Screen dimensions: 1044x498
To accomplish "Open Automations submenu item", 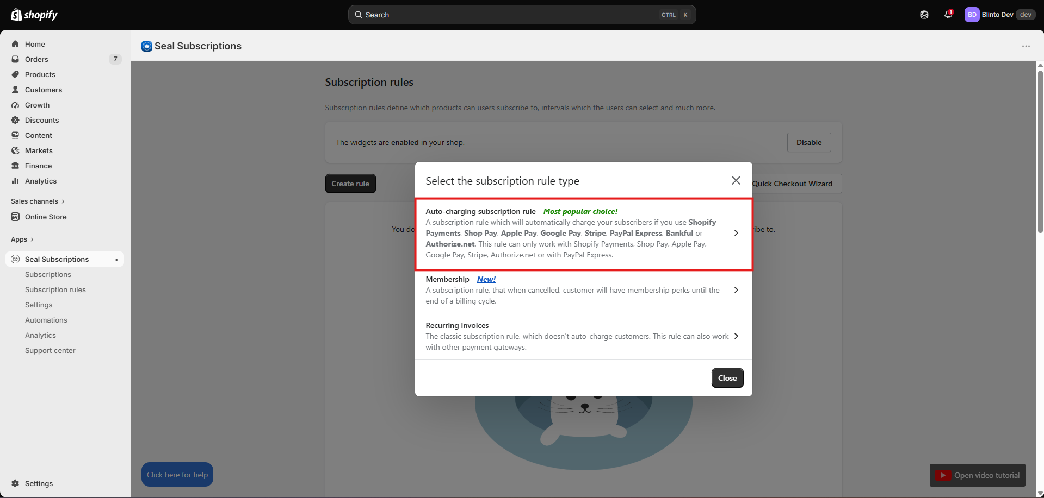I will click(46, 320).
